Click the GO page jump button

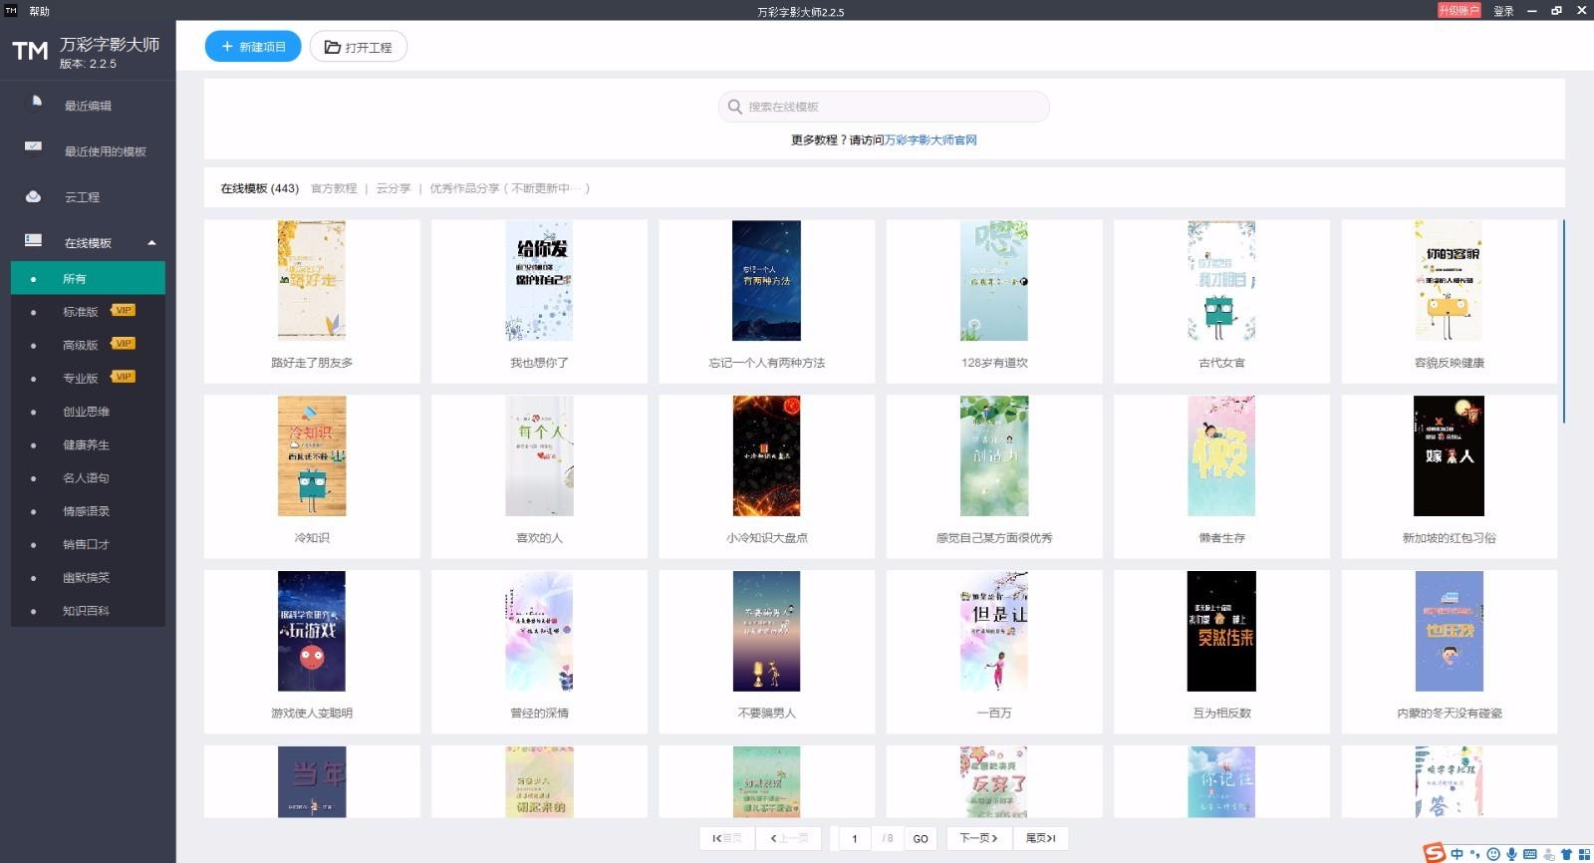pos(921,838)
